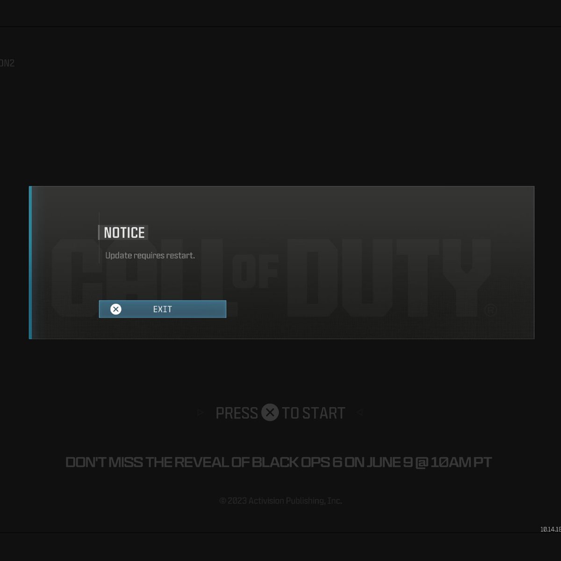Click the PRESS TO START prompt behind the dialog
The height and width of the screenshot is (561, 561).
[280, 413]
